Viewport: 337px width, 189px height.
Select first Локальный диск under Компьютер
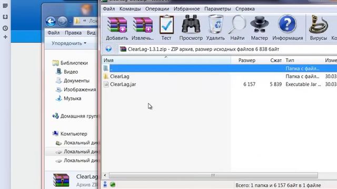coord(81,142)
